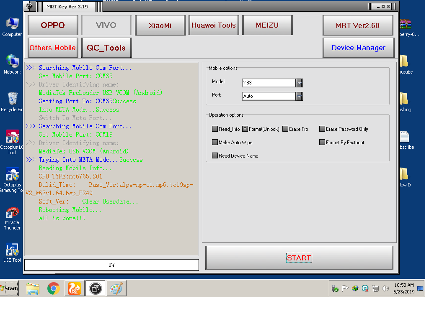Viewport: 429px width, 321px height.
Task: Click log line 'Reading Mobile Info...'
Action: click(x=75, y=168)
